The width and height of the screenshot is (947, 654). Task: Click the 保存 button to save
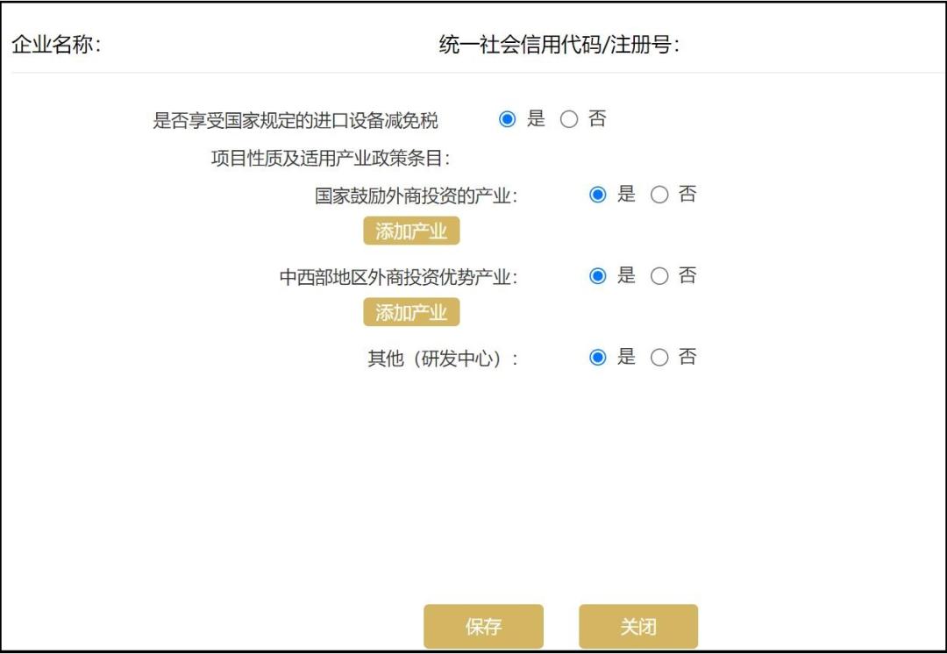tap(485, 626)
